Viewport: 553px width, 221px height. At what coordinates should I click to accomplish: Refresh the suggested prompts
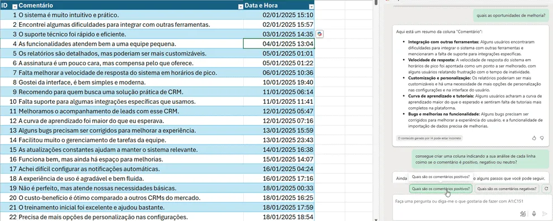(x=546, y=189)
